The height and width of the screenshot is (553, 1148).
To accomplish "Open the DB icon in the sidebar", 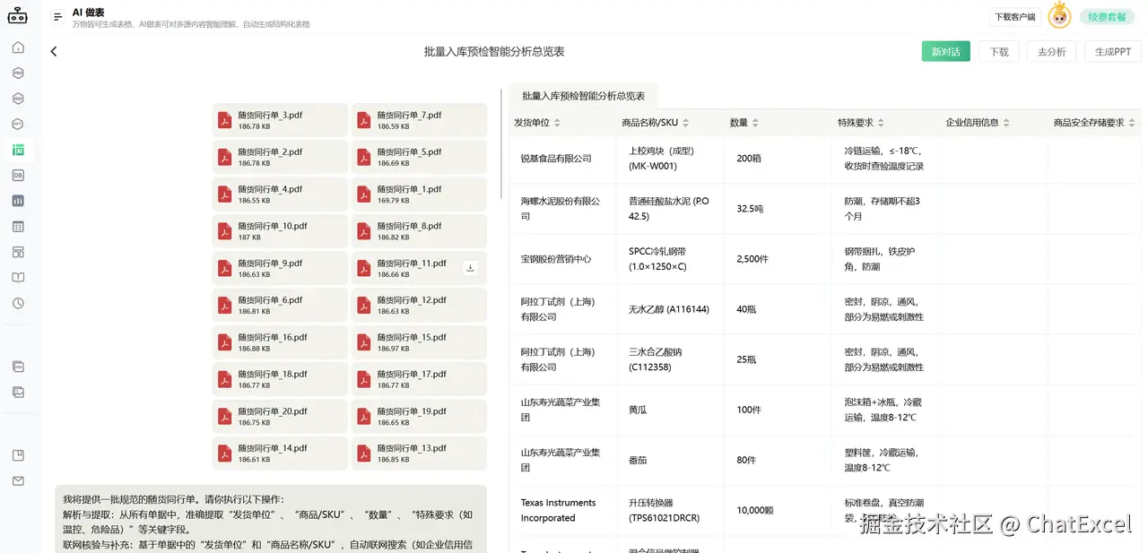I will coord(18,175).
